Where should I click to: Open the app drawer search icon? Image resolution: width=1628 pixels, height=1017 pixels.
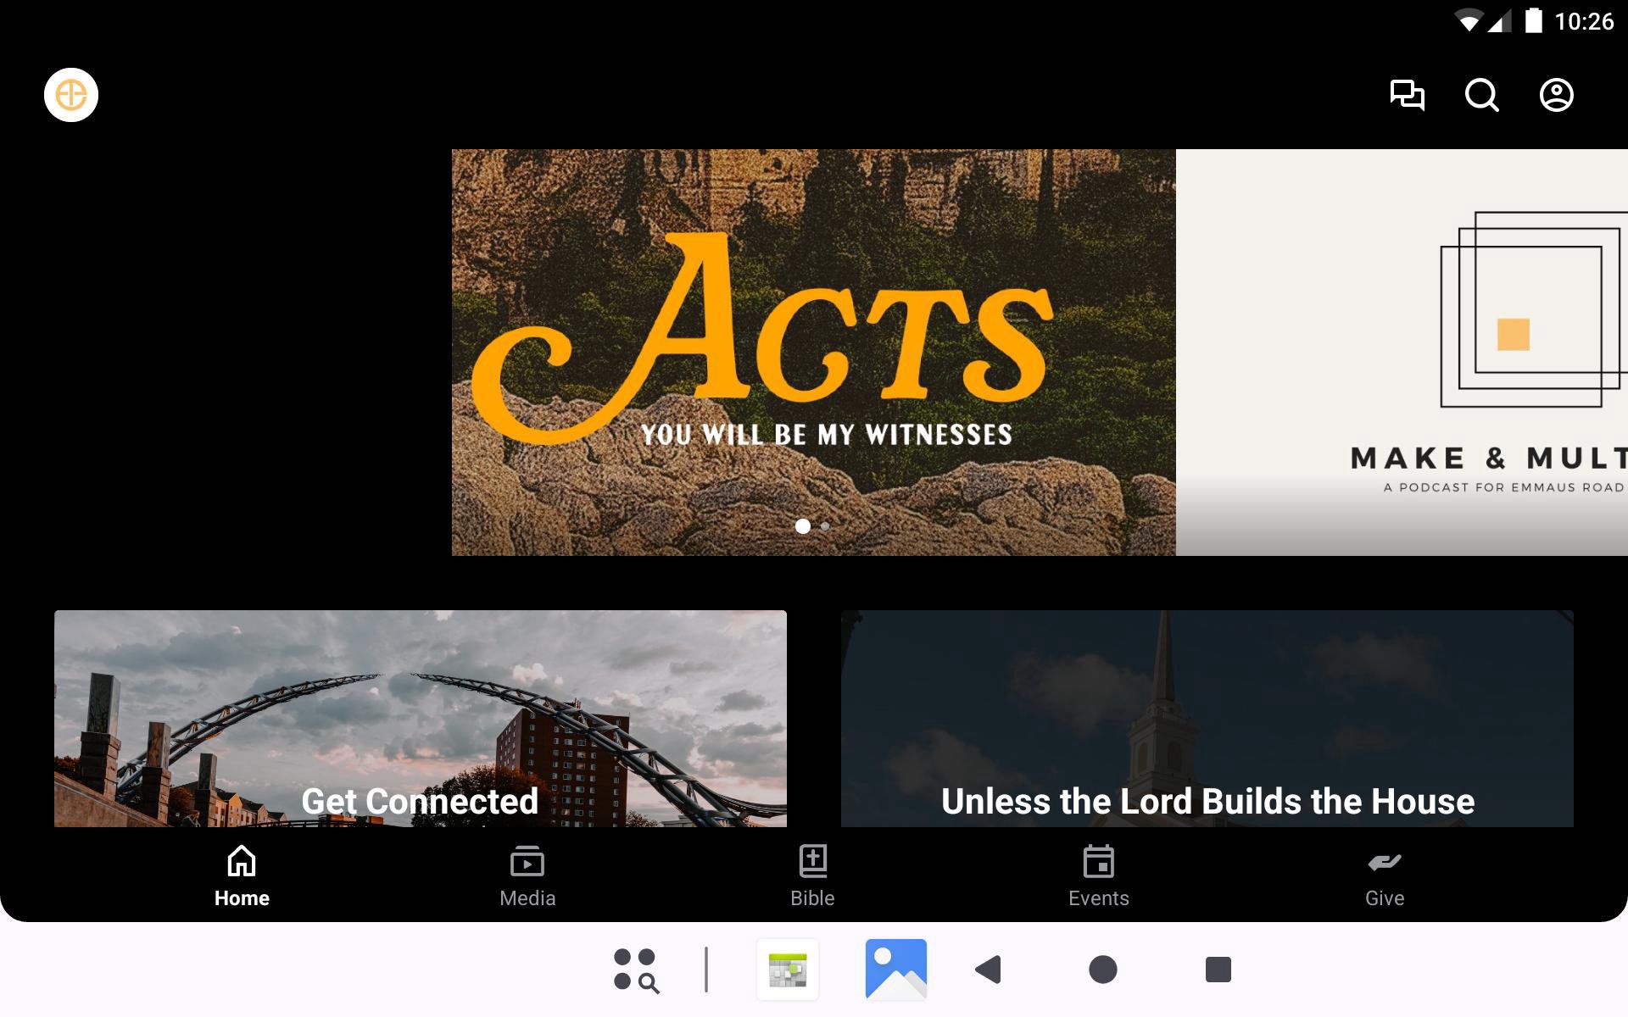point(636,970)
